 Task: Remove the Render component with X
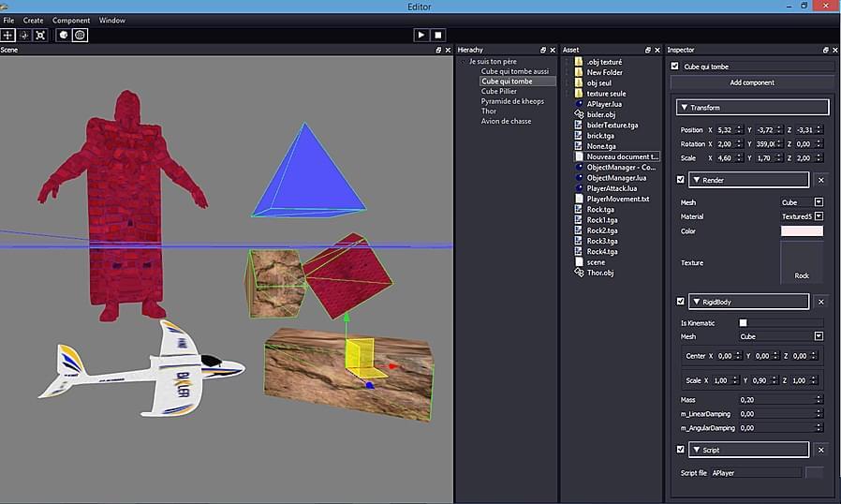click(820, 180)
